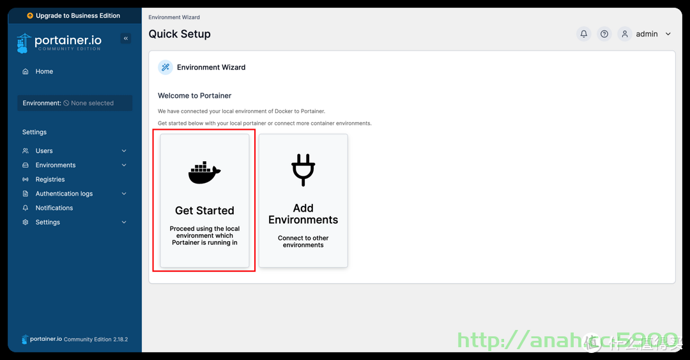Expand the Environments submenu chevron
Screen dimensions: 690x360
(x=124, y=165)
